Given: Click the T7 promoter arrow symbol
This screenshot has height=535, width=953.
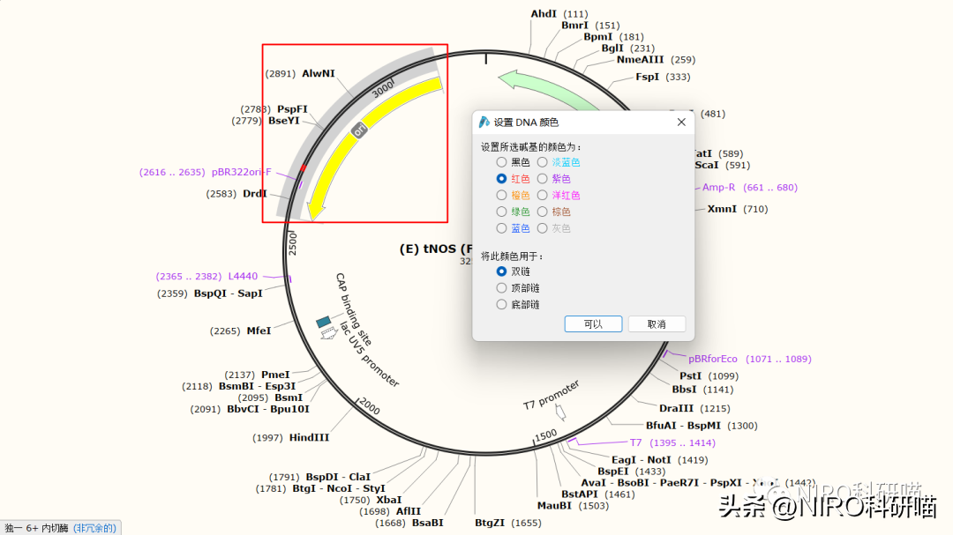Looking at the screenshot, I should [x=559, y=411].
